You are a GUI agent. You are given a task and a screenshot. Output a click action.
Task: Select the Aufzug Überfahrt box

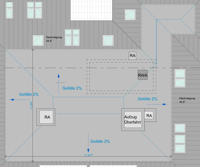coord(133,120)
